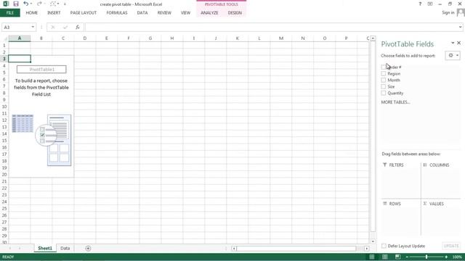Click vertical scrollbar up arrow
The image size is (465, 261).
tap(373, 38)
